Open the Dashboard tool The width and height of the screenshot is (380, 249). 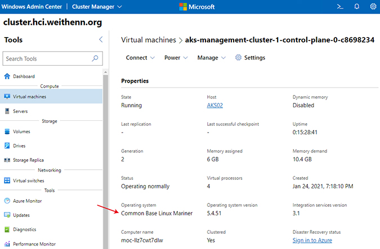pos(24,76)
